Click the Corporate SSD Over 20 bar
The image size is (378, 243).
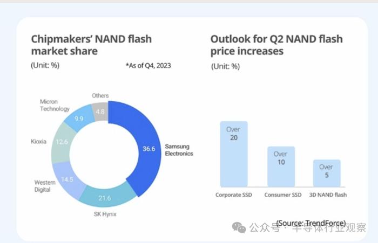click(234, 154)
